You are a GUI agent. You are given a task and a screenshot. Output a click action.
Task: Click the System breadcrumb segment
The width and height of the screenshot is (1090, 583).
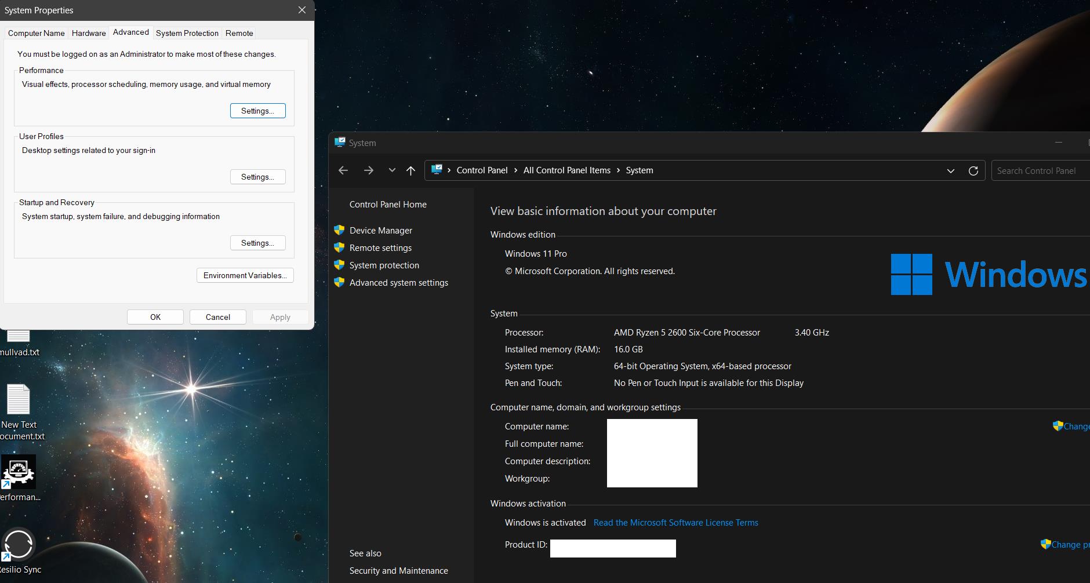(x=639, y=170)
